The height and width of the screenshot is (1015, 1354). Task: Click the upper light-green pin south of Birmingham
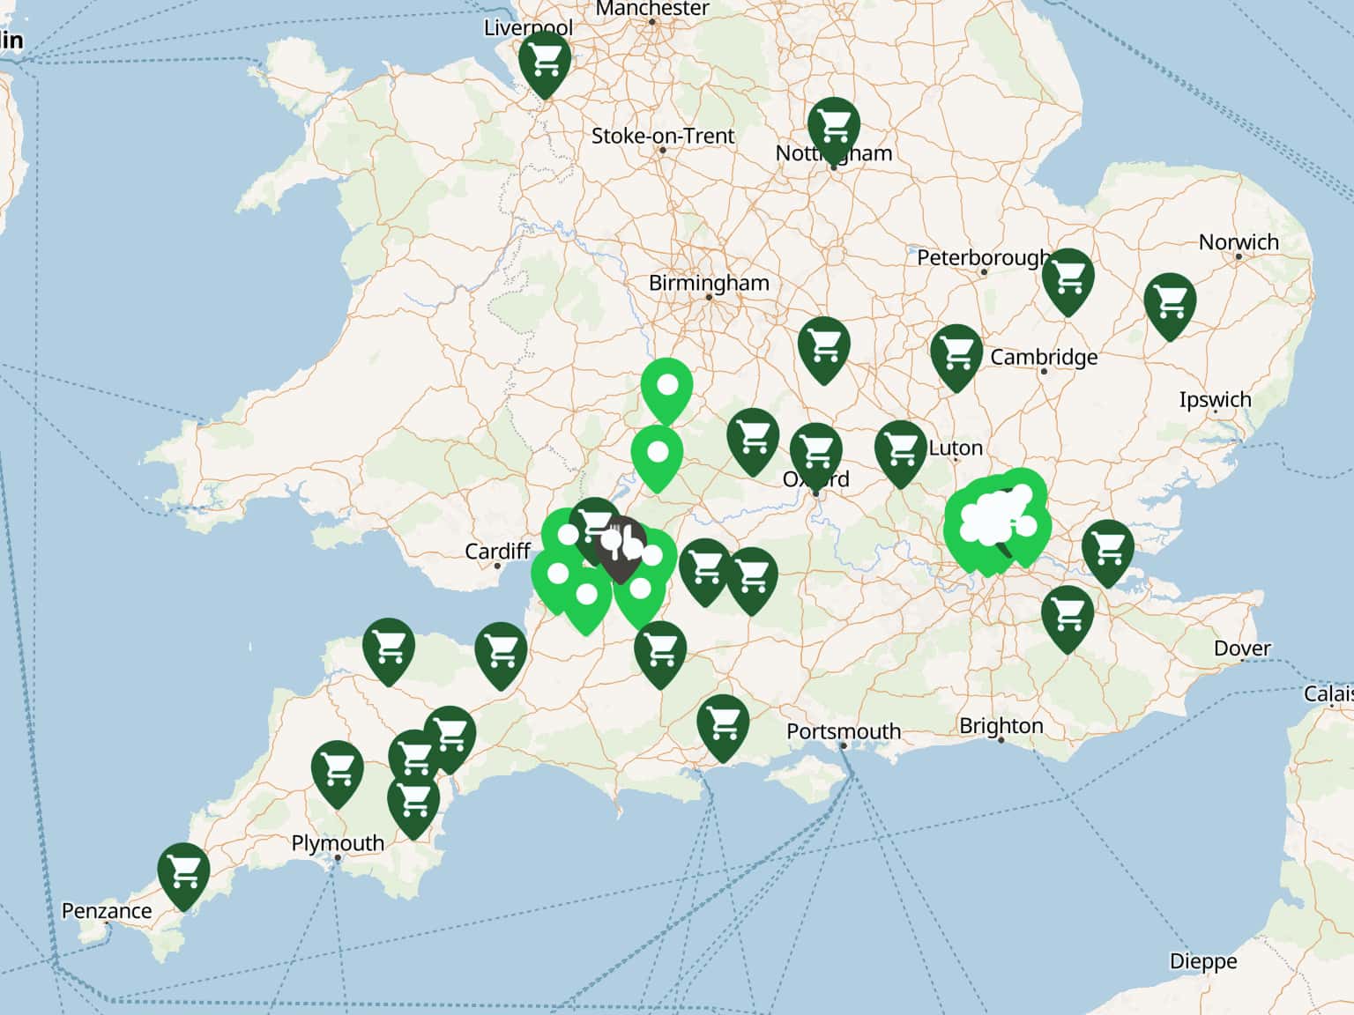coord(666,389)
